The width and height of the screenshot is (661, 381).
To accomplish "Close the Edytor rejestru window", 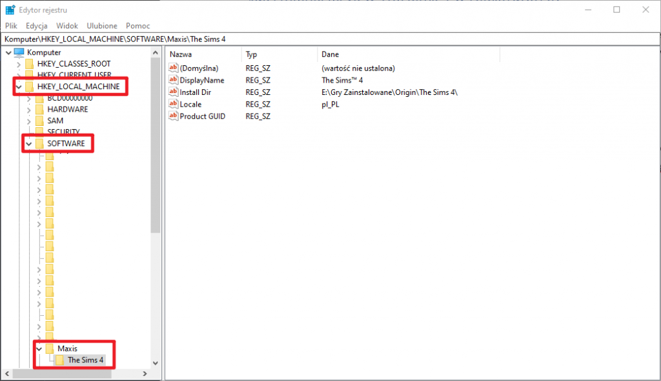I will 646,10.
